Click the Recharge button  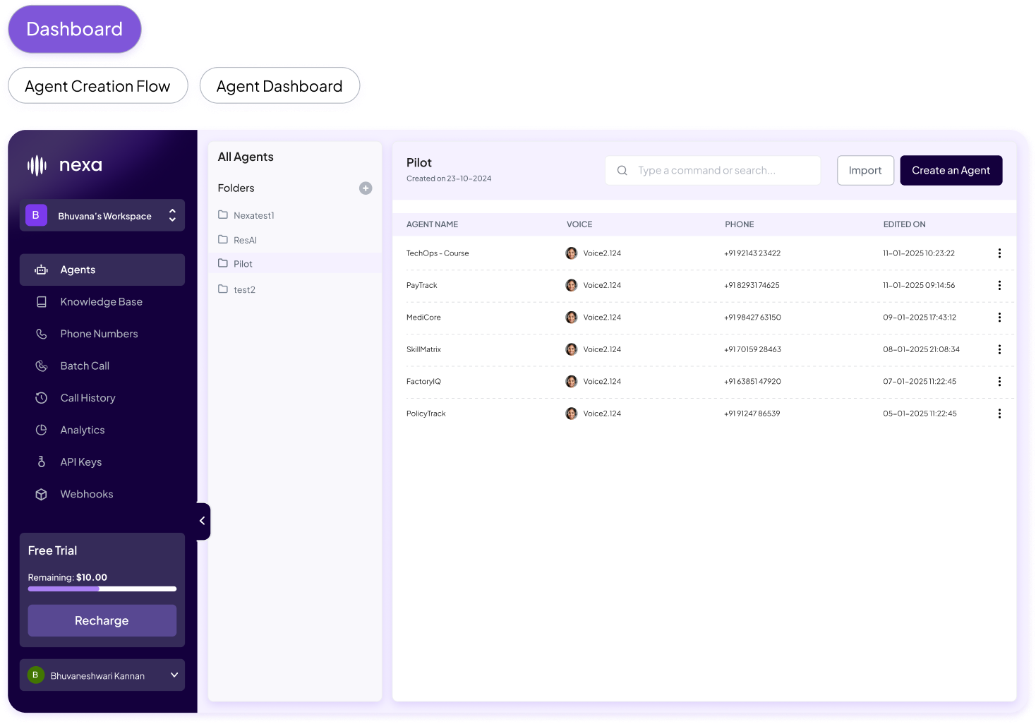pyautogui.click(x=102, y=620)
